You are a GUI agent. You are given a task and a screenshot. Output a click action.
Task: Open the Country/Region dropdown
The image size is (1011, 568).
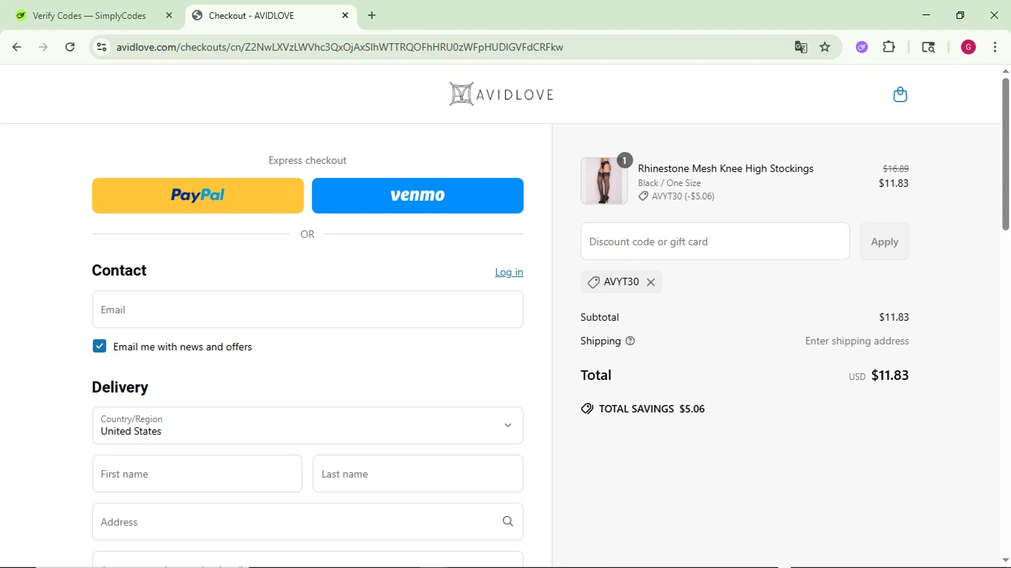click(307, 425)
